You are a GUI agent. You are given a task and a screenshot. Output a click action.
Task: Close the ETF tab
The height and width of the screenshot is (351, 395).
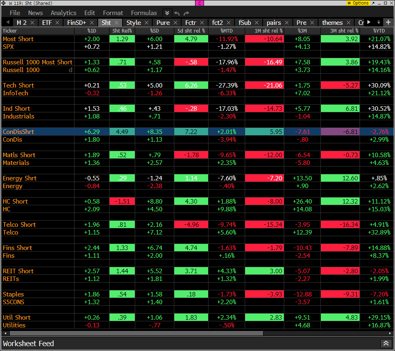(57, 23)
